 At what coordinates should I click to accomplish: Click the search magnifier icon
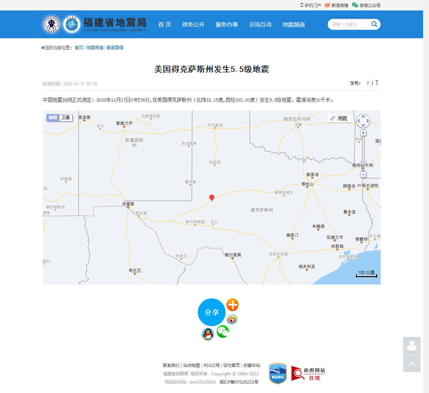[374, 24]
